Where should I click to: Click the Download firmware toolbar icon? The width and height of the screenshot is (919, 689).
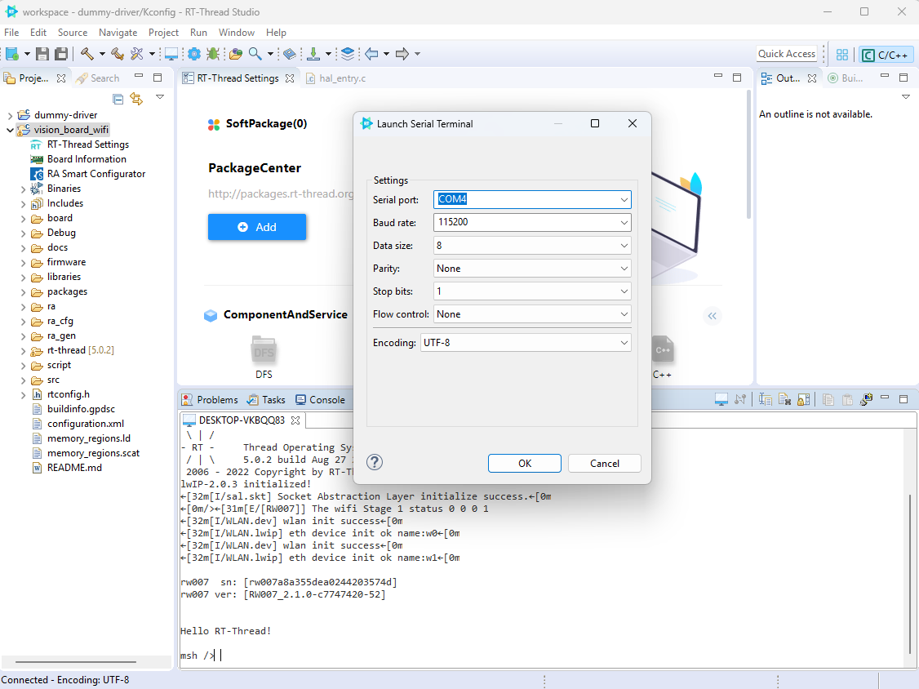(313, 54)
